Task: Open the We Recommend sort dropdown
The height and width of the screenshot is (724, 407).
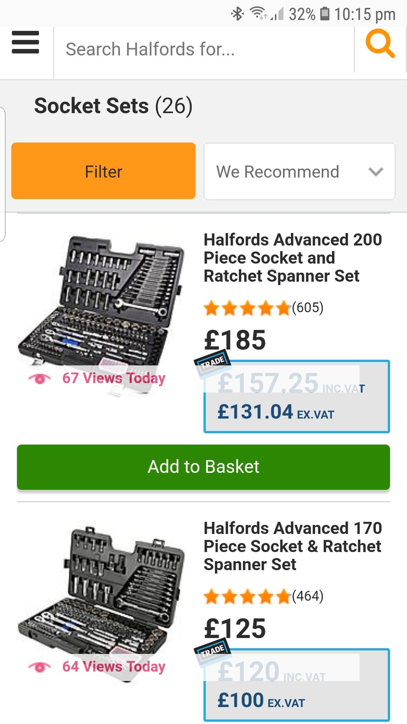Action: click(299, 171)
